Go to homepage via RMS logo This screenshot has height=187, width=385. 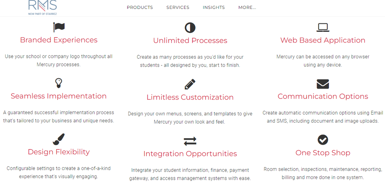[42, 8]
